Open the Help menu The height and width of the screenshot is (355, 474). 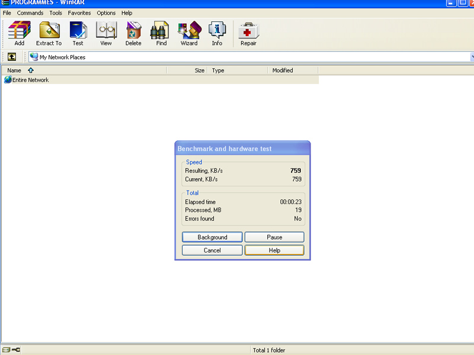(127, 13)
